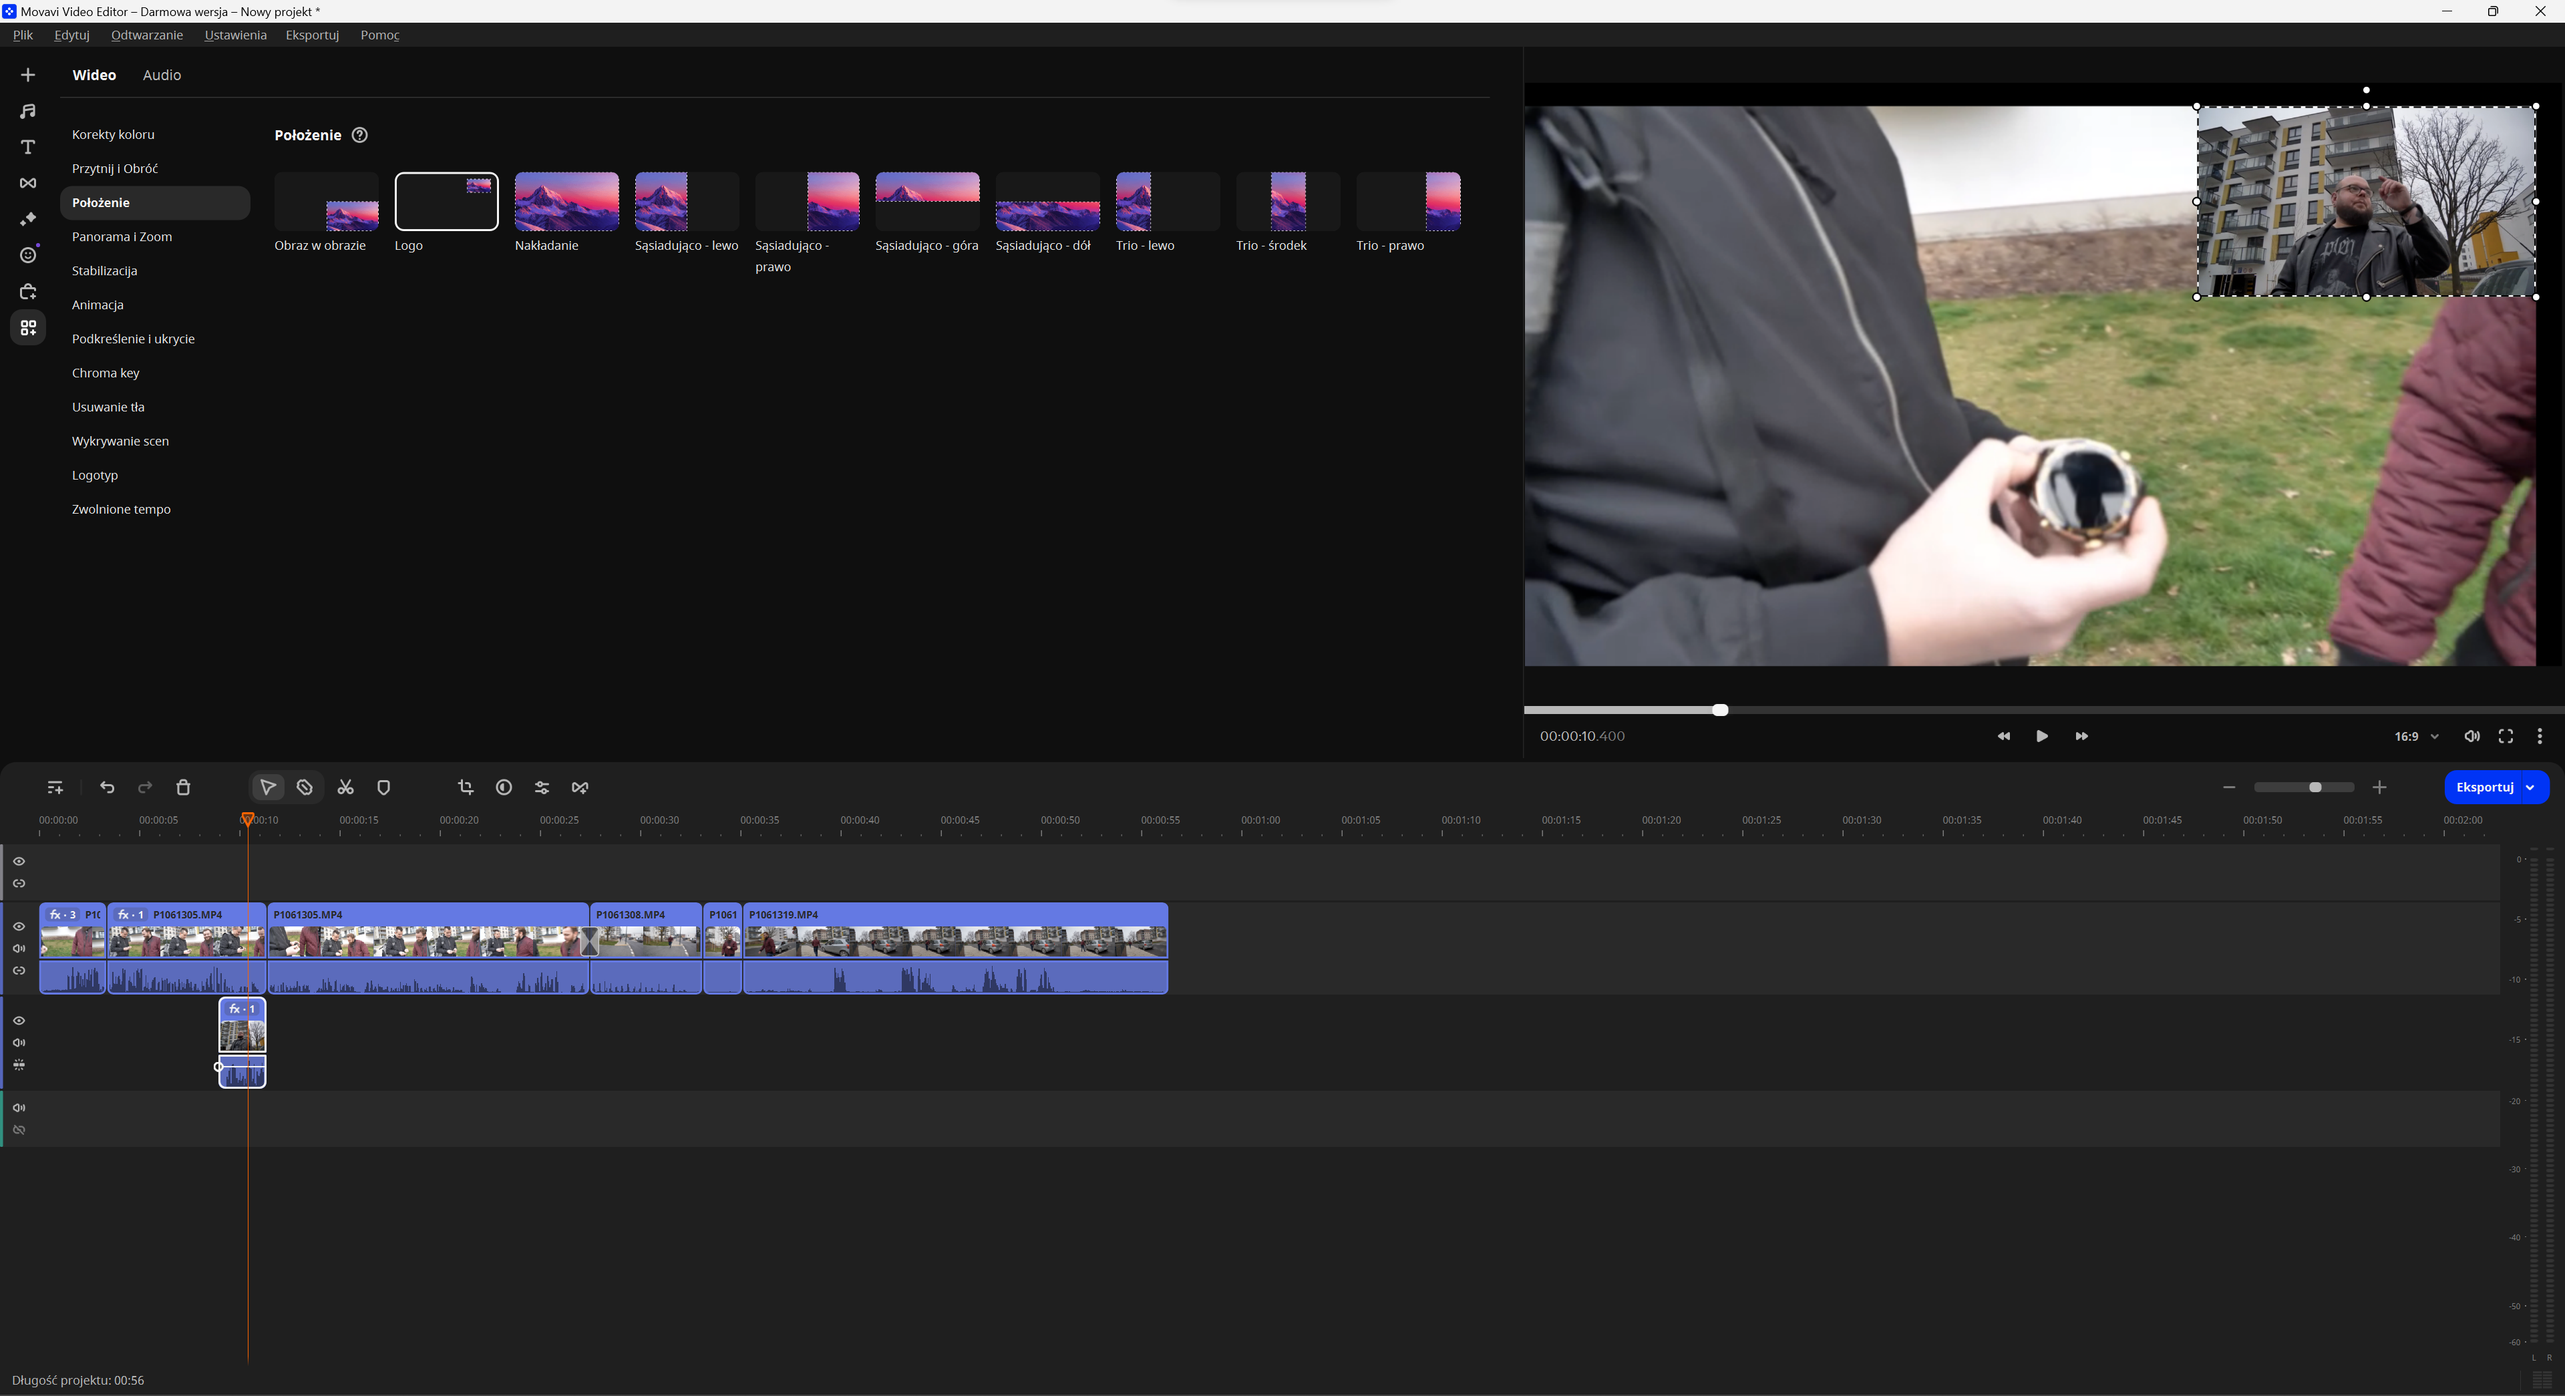Open the crop tool in timeline toolbar

click(x=465, y=788)
